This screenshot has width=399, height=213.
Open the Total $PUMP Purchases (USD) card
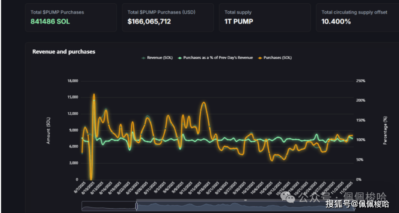tap(168, 17)
